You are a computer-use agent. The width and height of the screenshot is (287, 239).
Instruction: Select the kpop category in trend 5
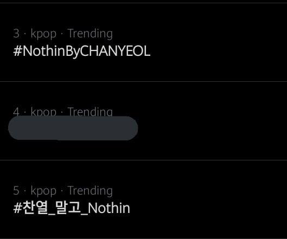pos(43,191)
